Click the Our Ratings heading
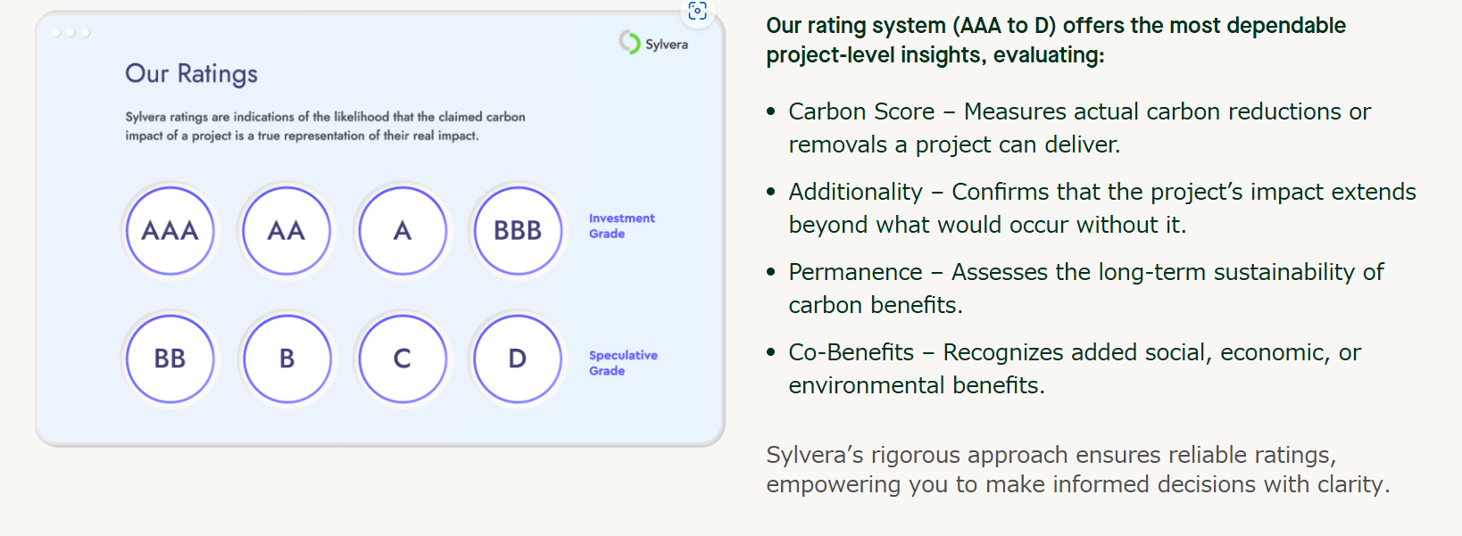The width and height of the screenshot is (1462, 536). coord(191,73)
